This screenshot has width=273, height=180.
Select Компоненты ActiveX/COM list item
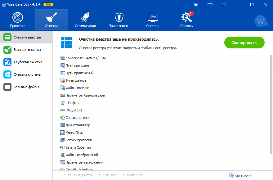[85, 58]
